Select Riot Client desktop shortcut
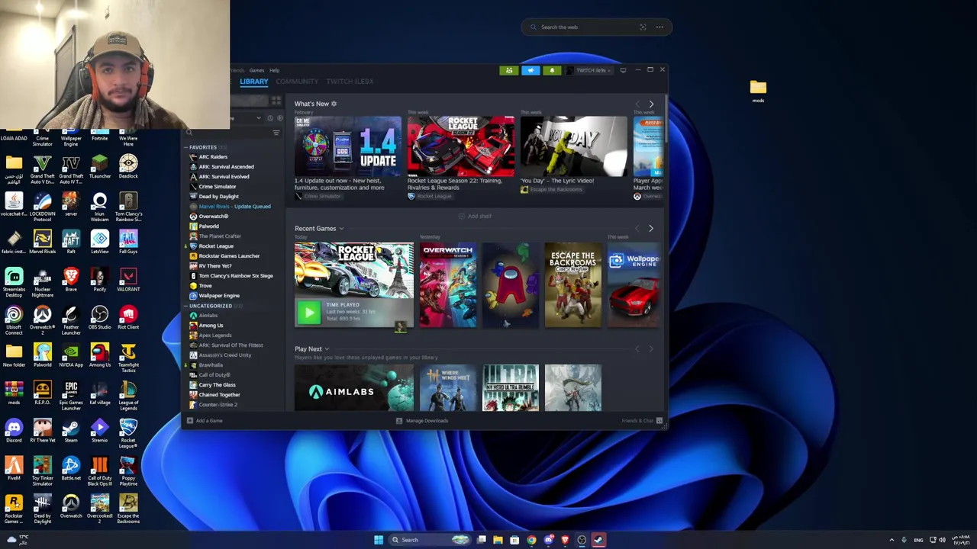The image size is (977, 549). point(128,317)
